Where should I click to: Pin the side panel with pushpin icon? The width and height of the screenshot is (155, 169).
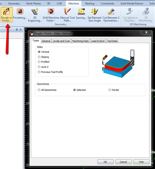coord(17,29)
